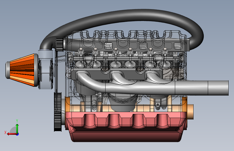Screen dimensions: 234x151
Task: Pick the gray compressor housing behind the filter
Action: [46, 70]
